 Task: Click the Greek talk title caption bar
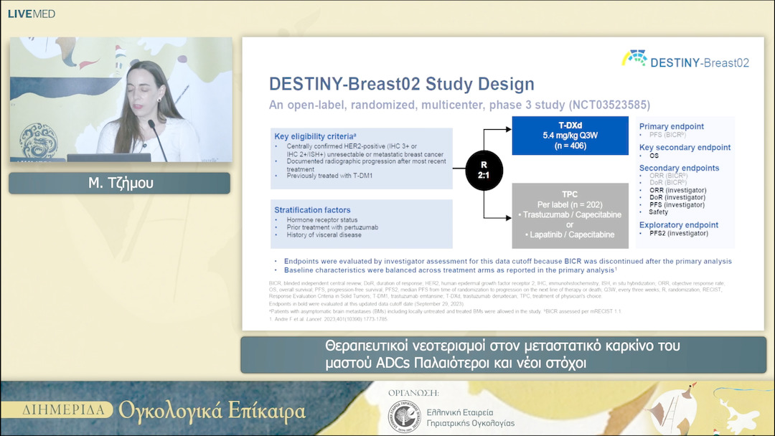pyautogui.click(x=502, y=355)
